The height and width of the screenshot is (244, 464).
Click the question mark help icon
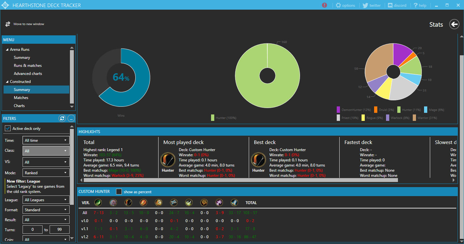(416, 5)
